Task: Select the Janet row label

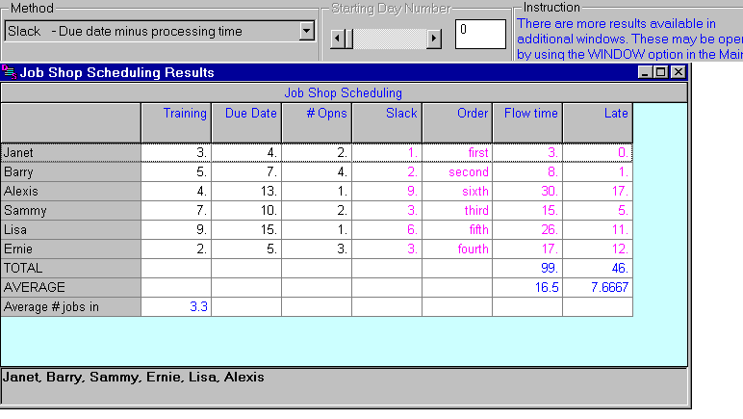Action: pyautogui.click(x=71, y=152)
